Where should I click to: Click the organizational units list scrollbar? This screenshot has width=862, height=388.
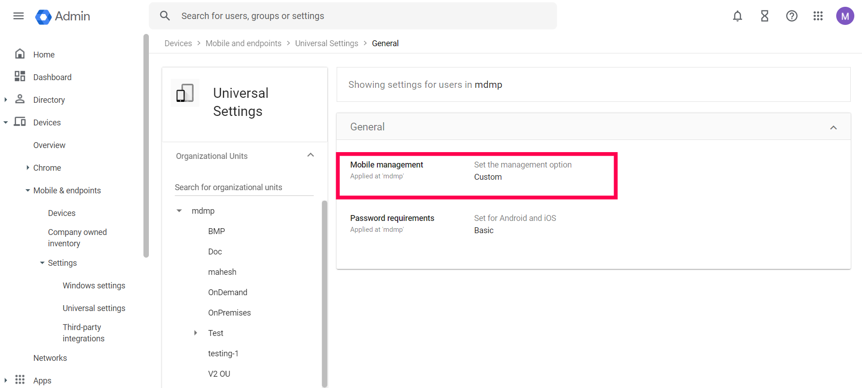(324, 293)
